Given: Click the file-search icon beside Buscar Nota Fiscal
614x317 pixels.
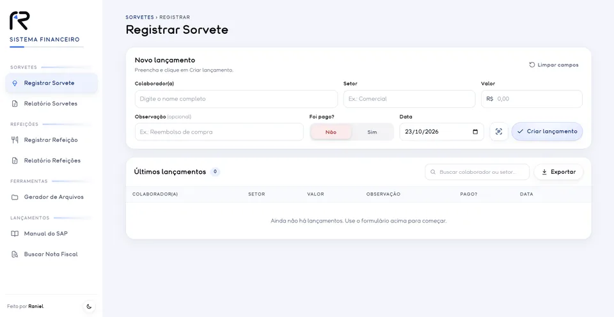Looking at the screenshot, I should 15,254.
